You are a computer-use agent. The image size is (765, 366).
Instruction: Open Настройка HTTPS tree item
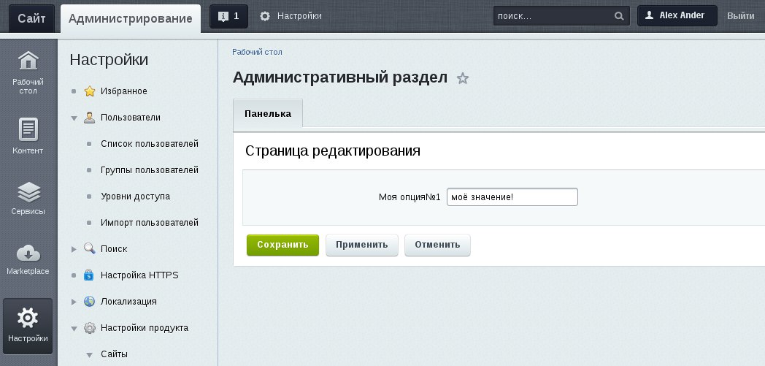pyautogui.click(x=139, y=275)
